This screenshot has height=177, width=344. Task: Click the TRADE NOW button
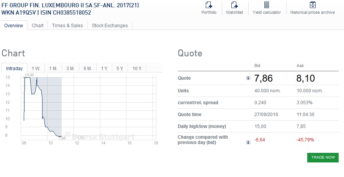[323, 157]
